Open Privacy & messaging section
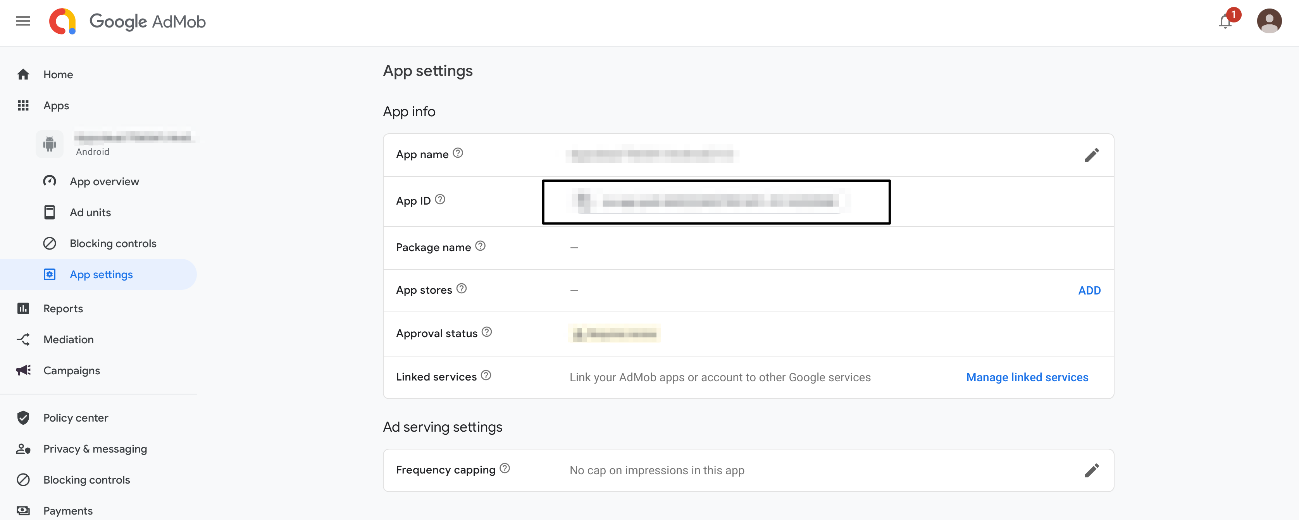This screenshot has width=1299, height=520. (95, 448)
